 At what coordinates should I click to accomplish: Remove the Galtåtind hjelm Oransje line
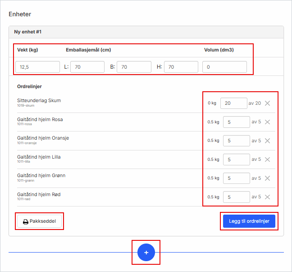pyautogui.click(x=267, y=141)
